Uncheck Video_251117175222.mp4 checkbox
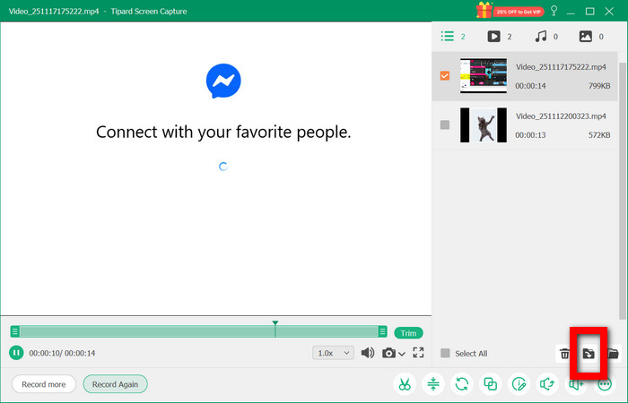Image resolution: width=628 pixels, height=403 pixels. pos(445,75)
